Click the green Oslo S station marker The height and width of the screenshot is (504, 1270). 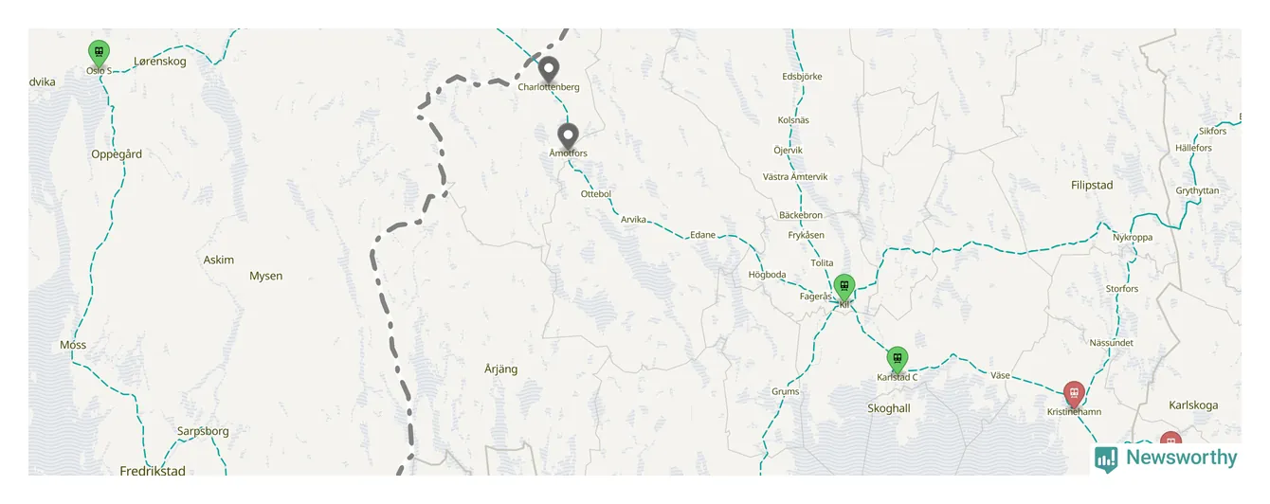pos(99,54)
